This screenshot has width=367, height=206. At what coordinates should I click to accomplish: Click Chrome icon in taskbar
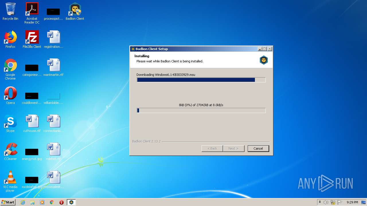click(52, 202)
